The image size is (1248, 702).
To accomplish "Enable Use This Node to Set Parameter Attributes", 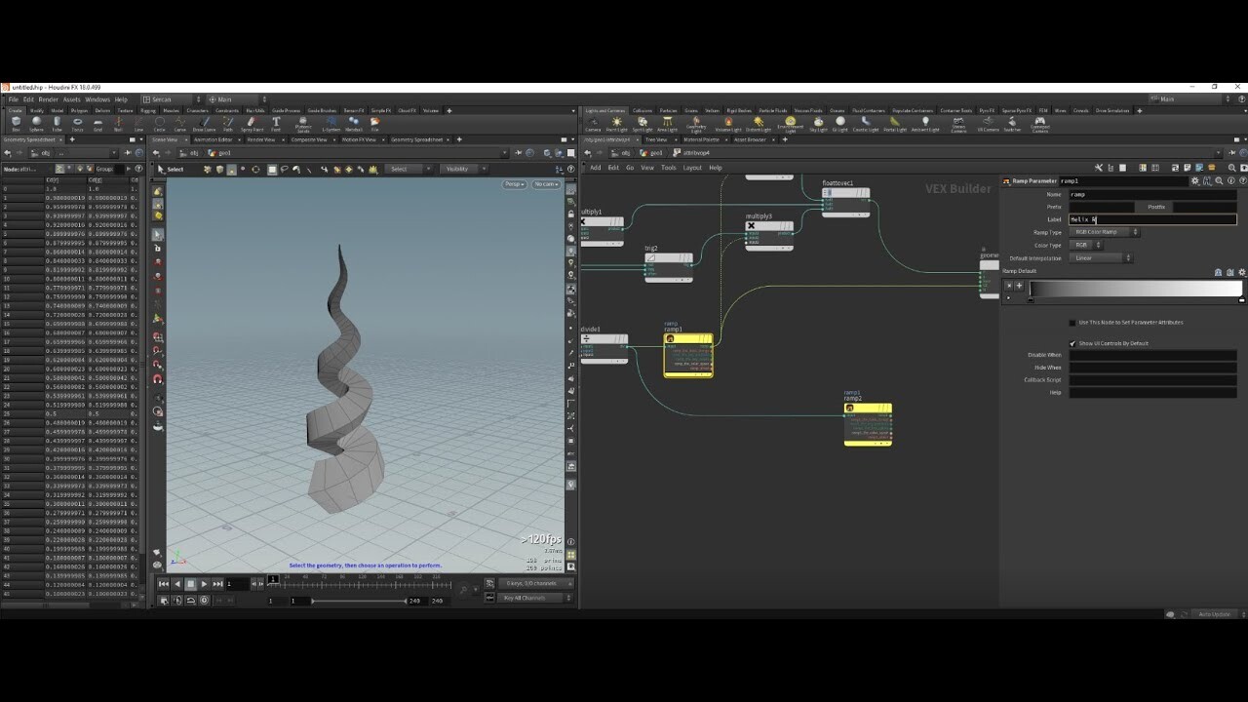I will (x=1072, y=324).
